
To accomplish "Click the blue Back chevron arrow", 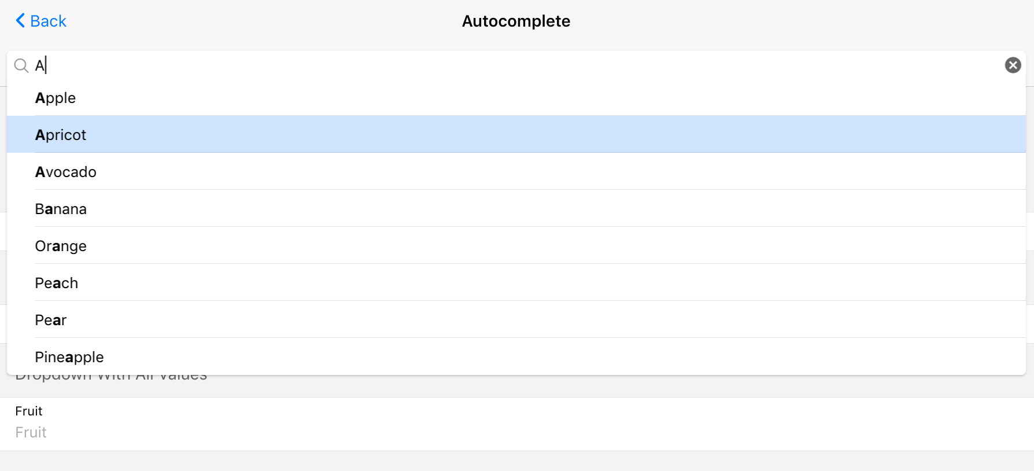I will [x=20, y=21].
